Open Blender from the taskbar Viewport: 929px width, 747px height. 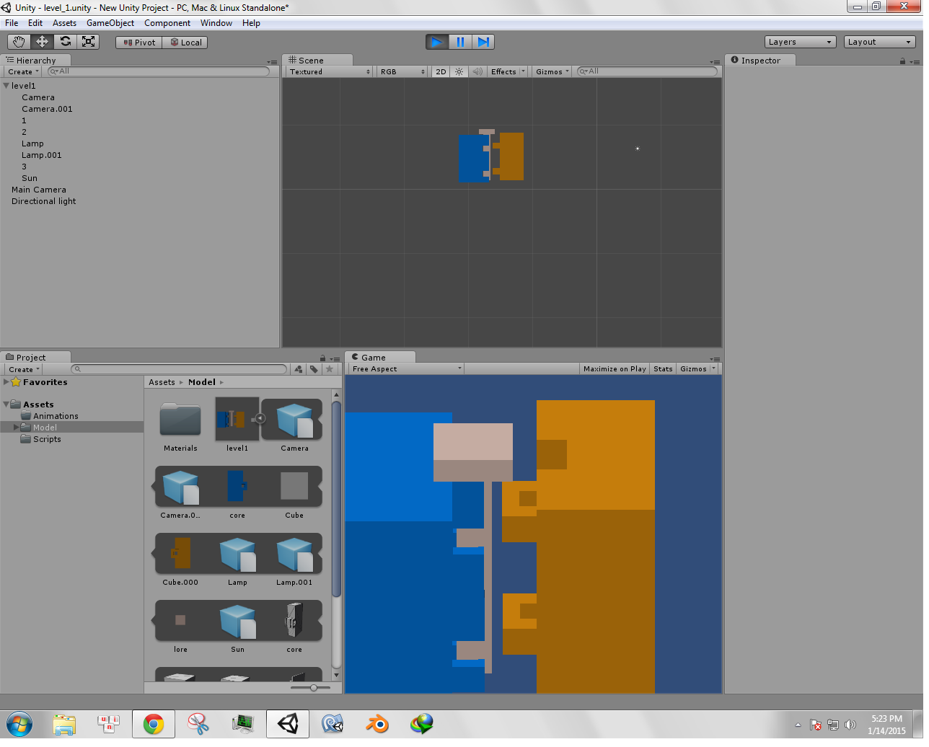tap(377, 724)
